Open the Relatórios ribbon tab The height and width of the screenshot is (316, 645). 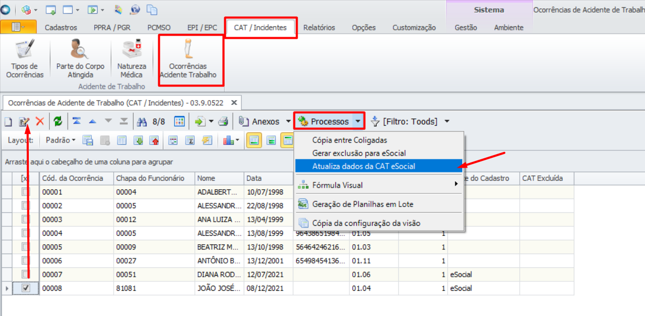[319, 28]
